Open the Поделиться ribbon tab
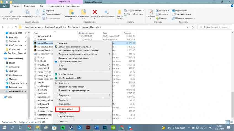The image size is (234, 131). [x=30, y=6]
